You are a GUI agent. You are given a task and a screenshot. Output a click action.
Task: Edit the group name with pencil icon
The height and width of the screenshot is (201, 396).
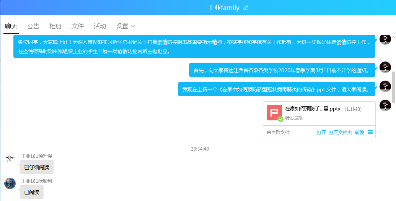[x=245, y=8]
